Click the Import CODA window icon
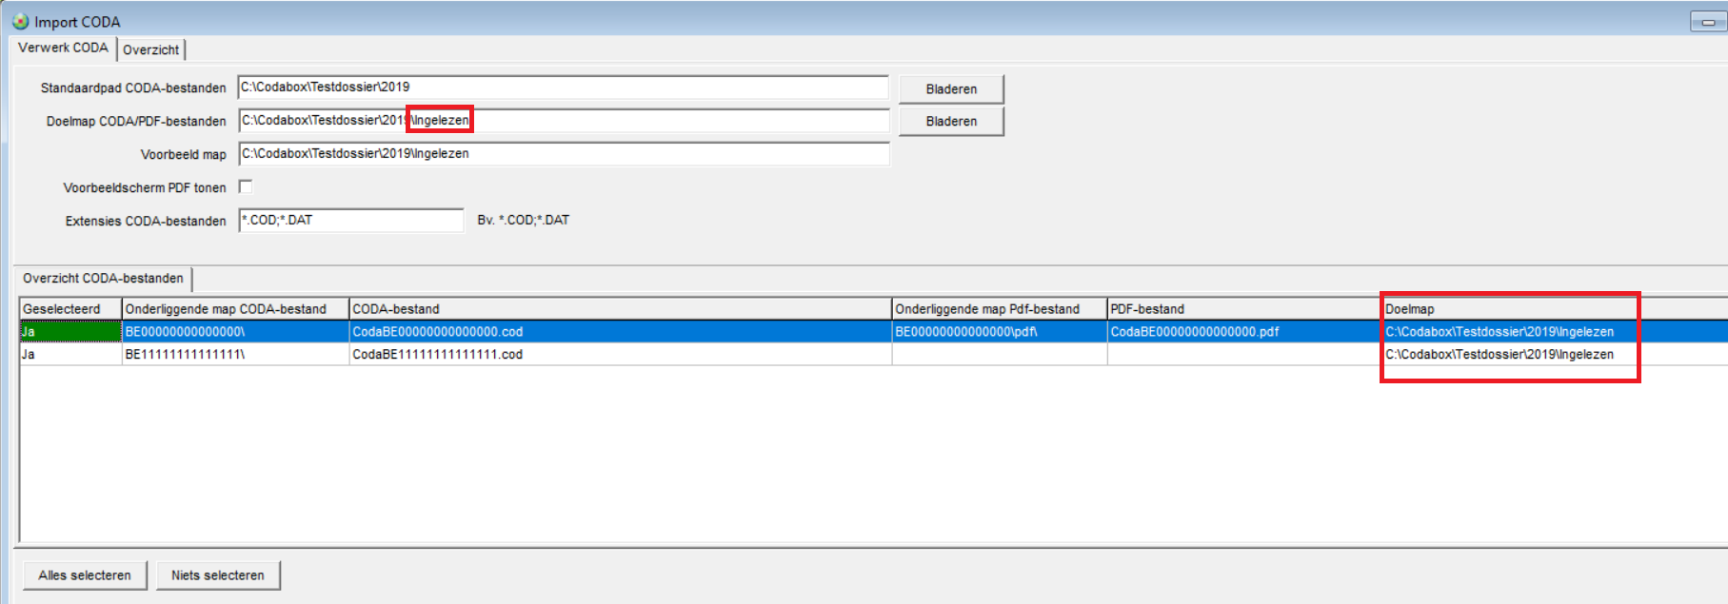Image resolution: width=1728 pixels, height=604 pixels. (20, 21)
